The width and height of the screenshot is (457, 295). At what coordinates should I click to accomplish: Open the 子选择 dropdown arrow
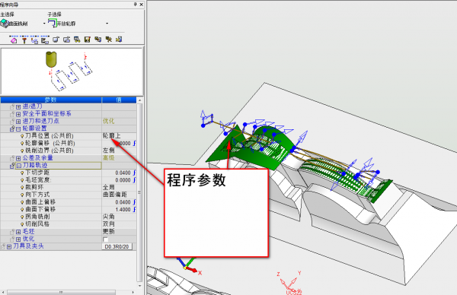point(107,24)
